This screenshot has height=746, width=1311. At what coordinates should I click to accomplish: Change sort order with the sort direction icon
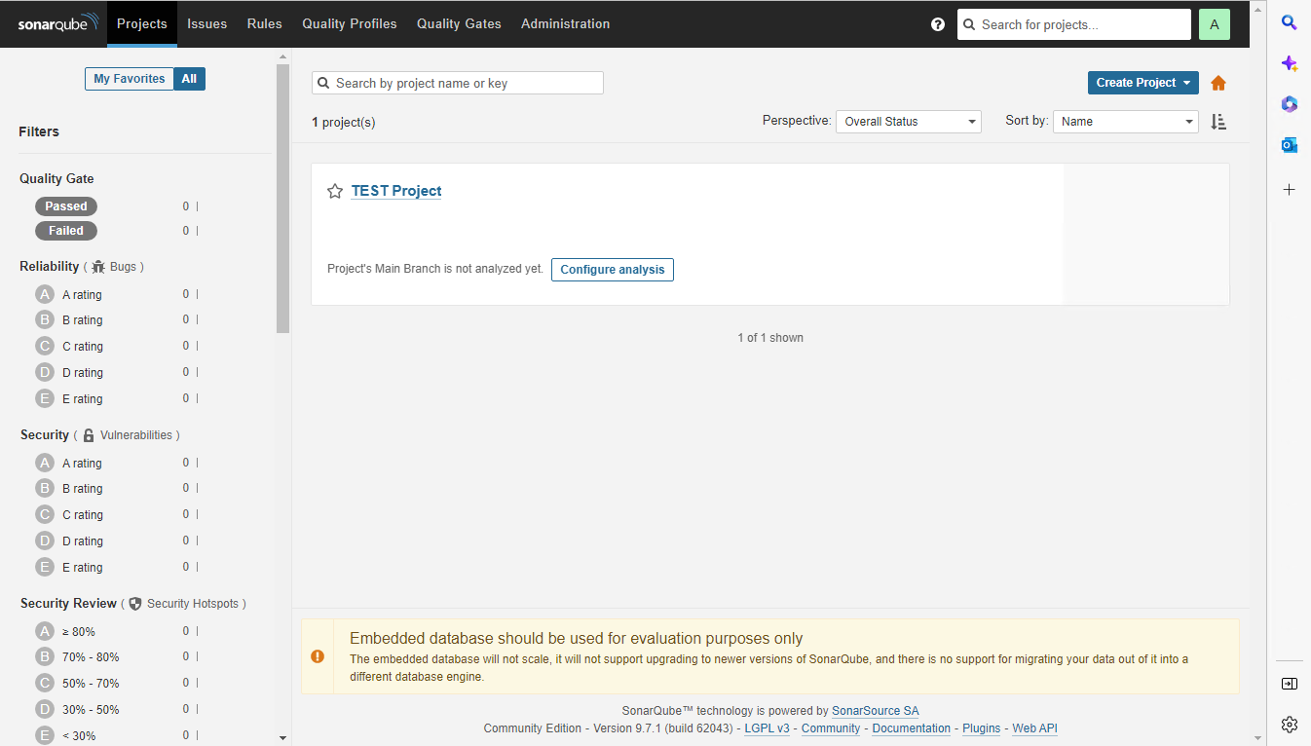pyautogui.click(x=1217, y=121)
